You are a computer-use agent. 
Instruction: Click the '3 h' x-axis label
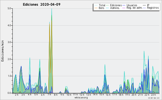pos(23,95)
